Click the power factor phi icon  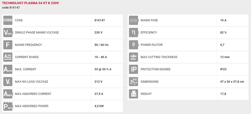pos(133,45)
